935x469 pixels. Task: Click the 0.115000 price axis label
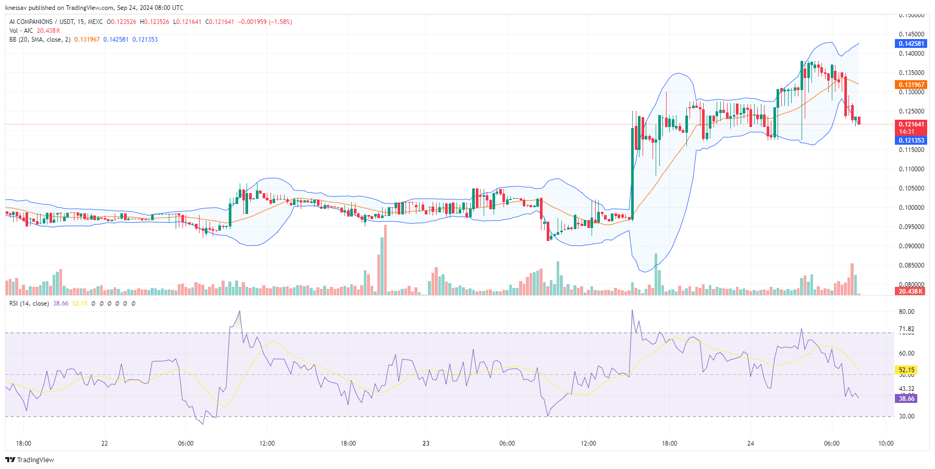coord(912,150)
